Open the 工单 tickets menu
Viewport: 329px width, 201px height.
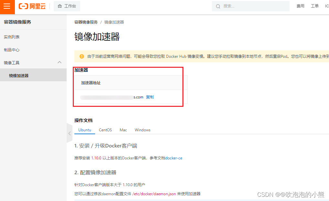(314, 6)
